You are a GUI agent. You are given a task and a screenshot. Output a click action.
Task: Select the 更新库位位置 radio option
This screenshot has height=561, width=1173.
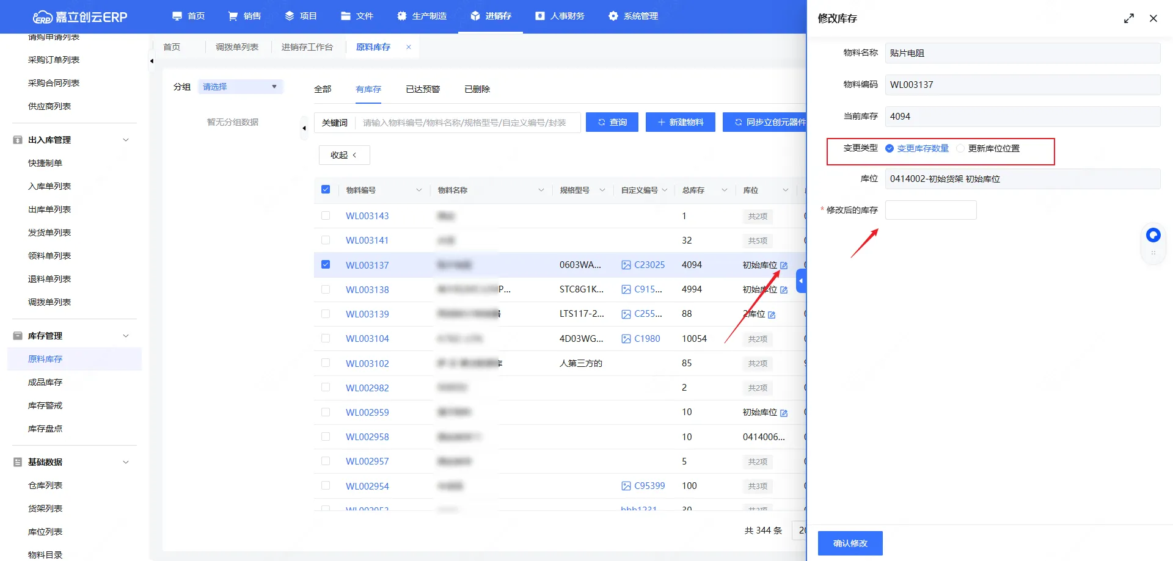pyautogui.click(x=960, y=148)
